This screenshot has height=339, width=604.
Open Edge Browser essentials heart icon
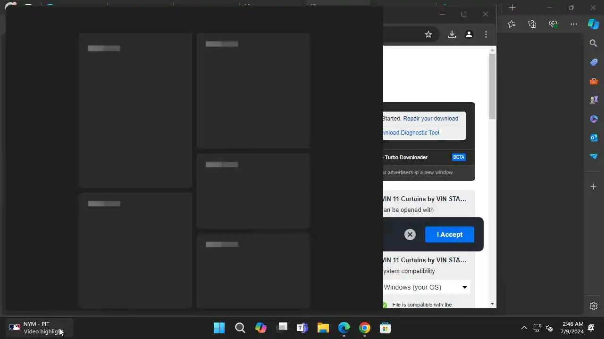pyautogui.click(x=553, y=24)
